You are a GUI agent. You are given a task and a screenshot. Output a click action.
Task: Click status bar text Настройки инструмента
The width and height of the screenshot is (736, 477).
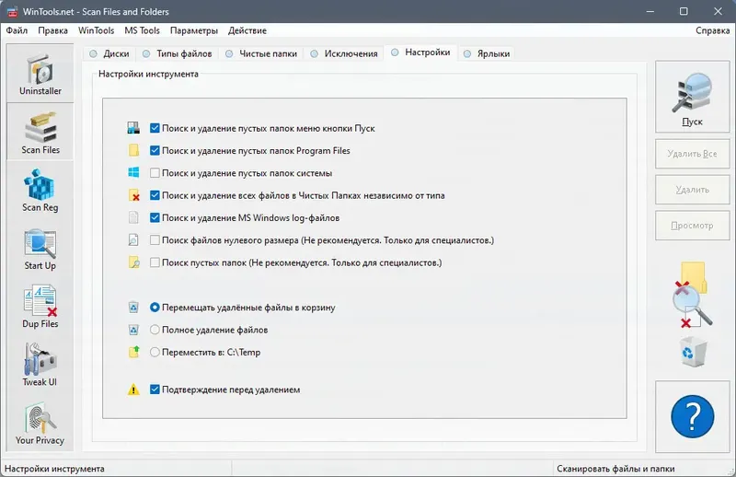(54, 469)
